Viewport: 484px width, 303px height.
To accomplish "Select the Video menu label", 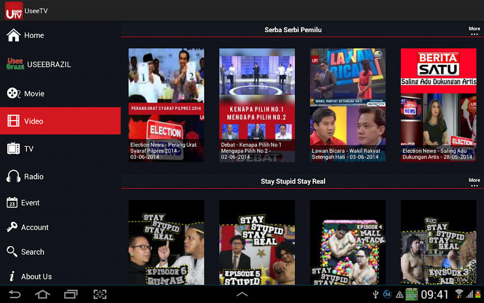I will [34, 121].
